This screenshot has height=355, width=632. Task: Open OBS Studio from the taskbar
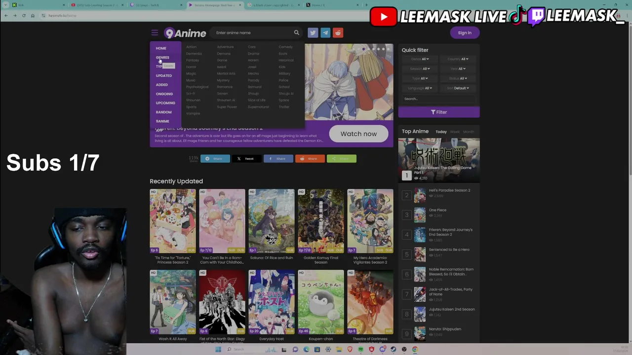404,350
